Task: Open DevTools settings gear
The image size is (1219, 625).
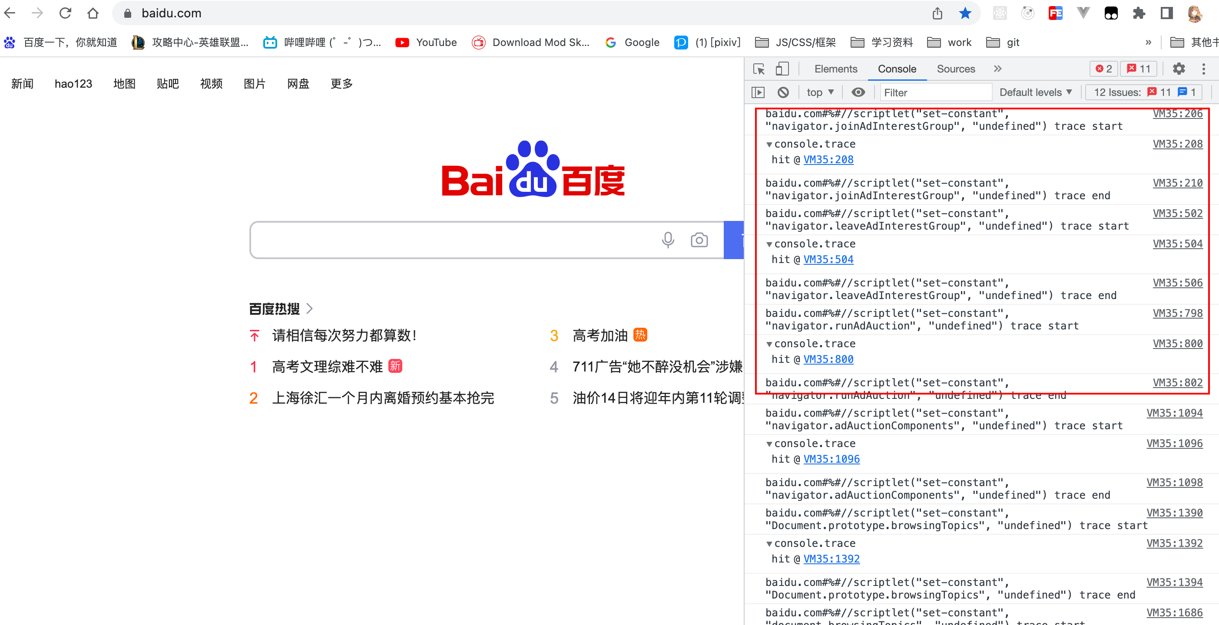Action: [x=1178, y=69]
